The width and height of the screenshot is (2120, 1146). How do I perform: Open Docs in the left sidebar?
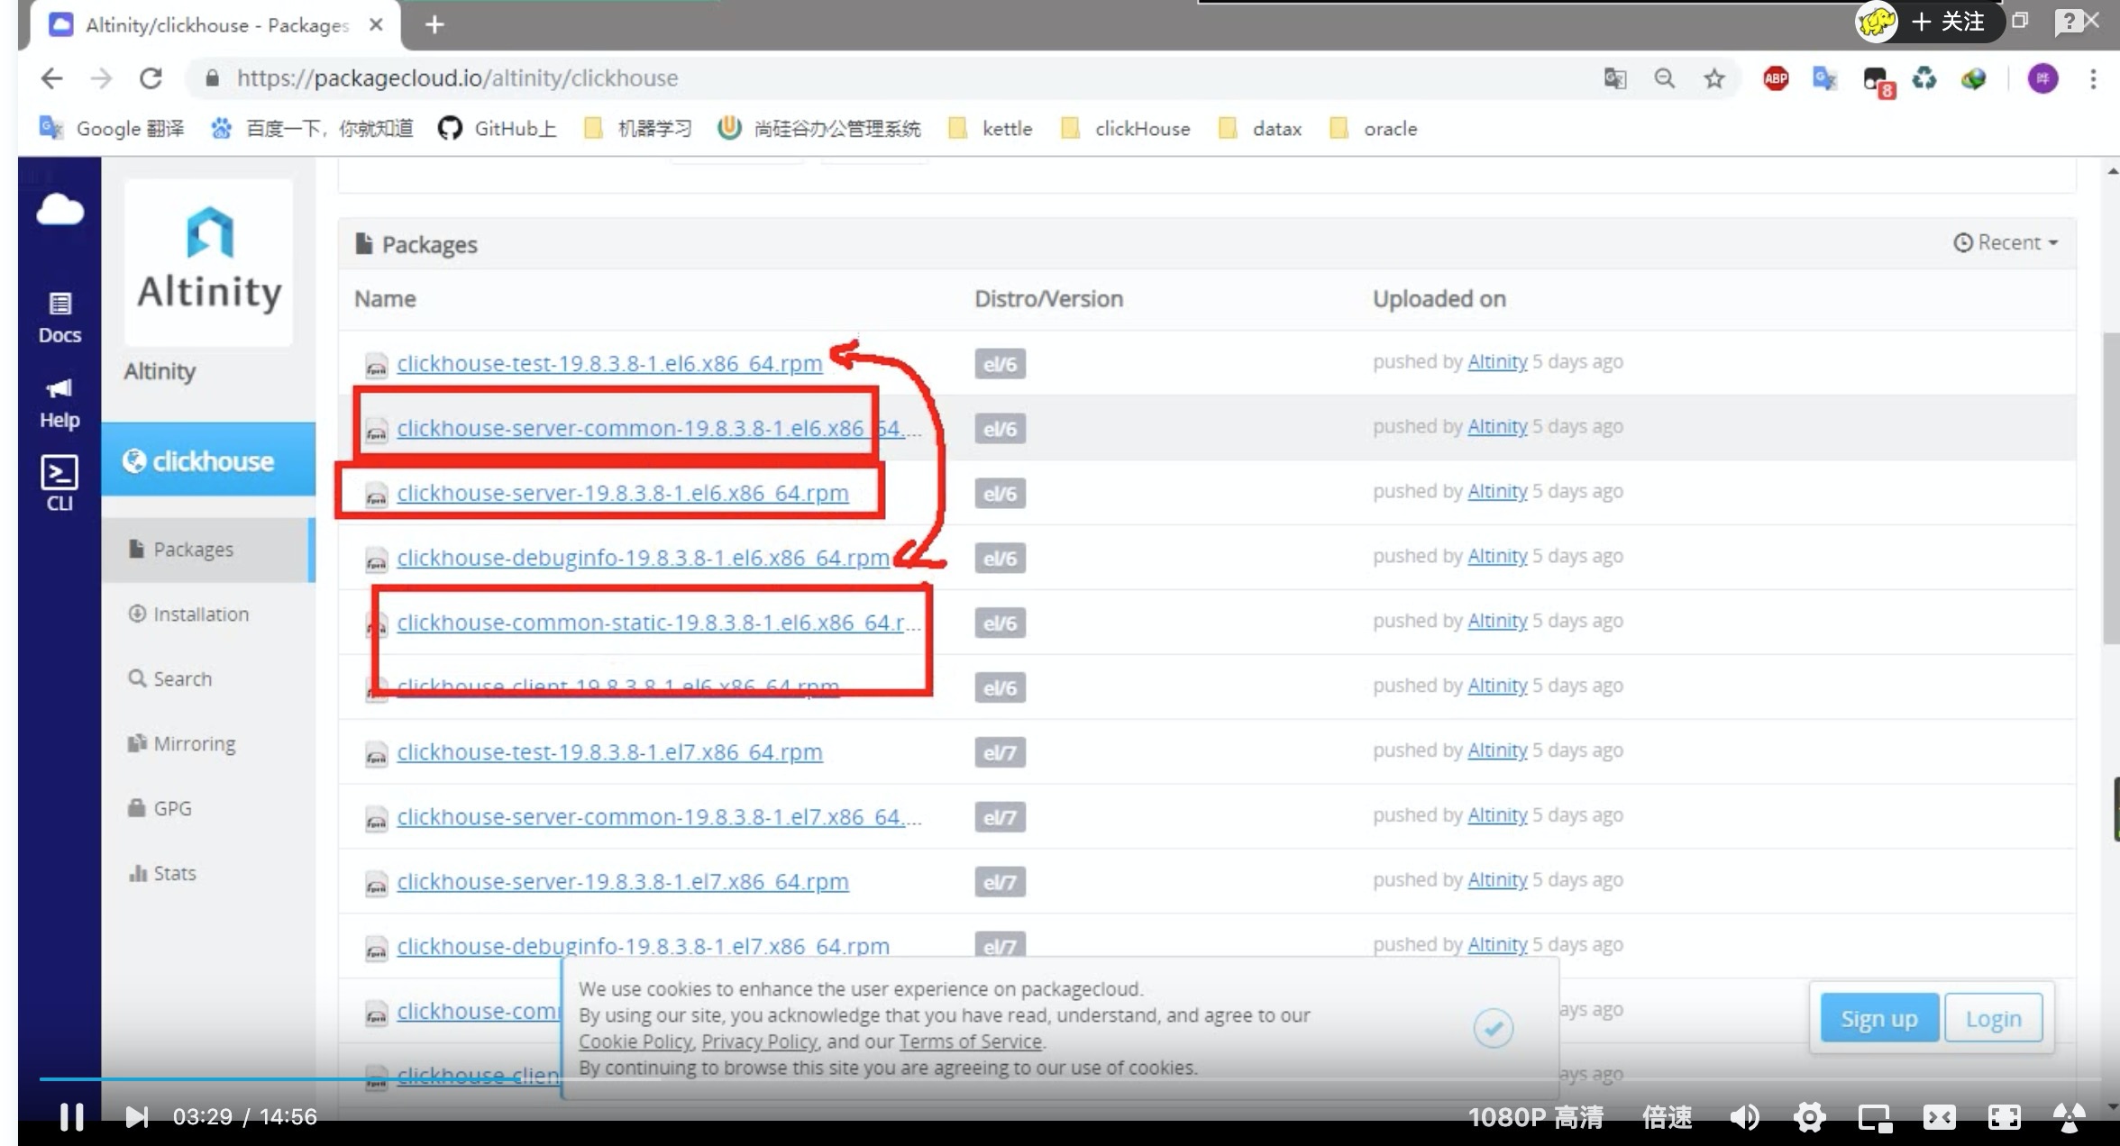tap(59, 318)
